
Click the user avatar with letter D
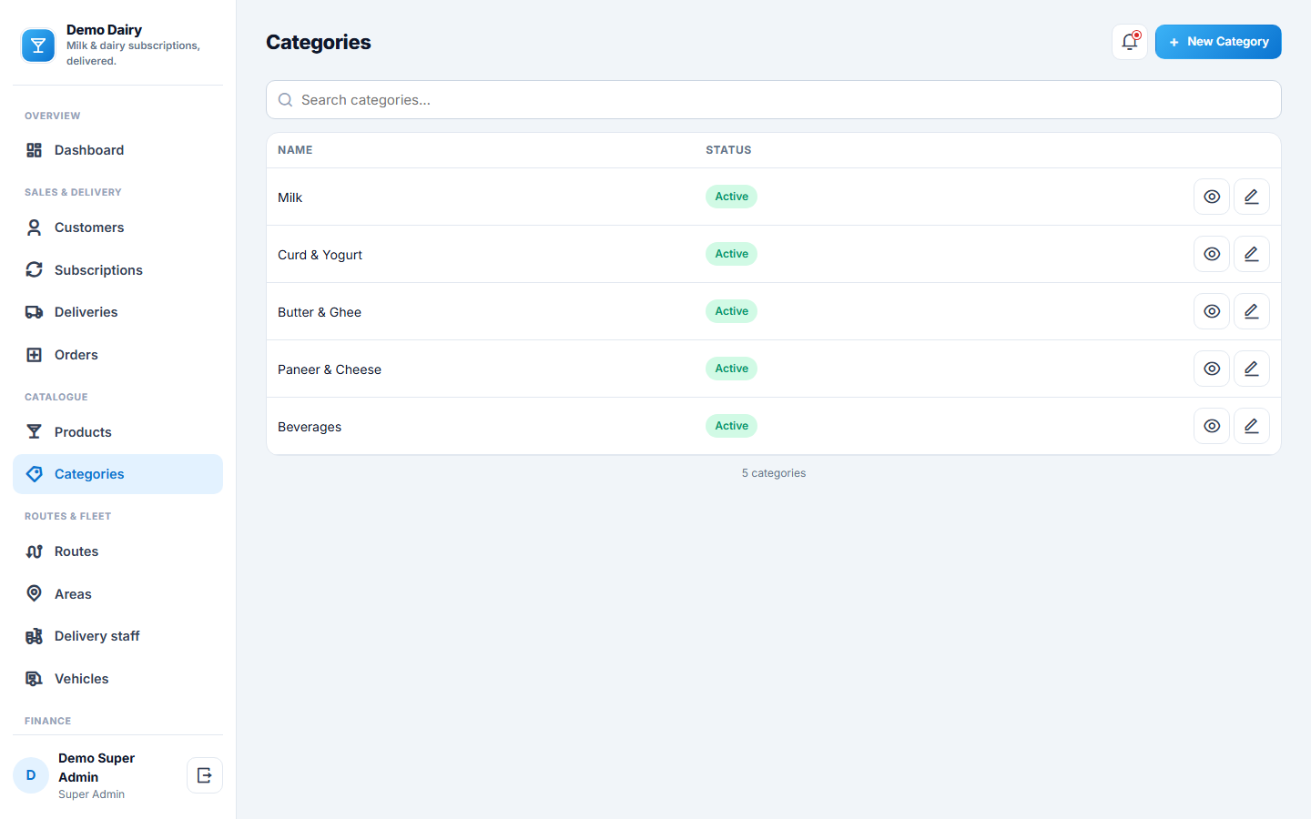[x=31, y=775]
